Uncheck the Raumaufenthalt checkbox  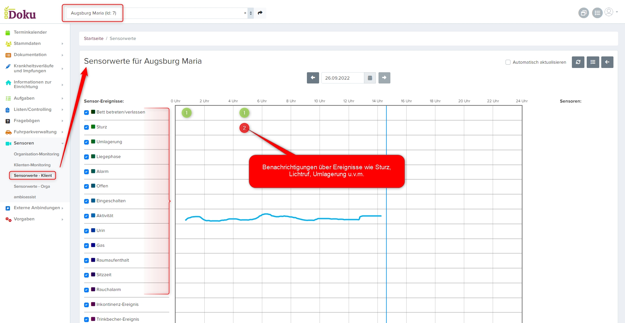point(86,261)
